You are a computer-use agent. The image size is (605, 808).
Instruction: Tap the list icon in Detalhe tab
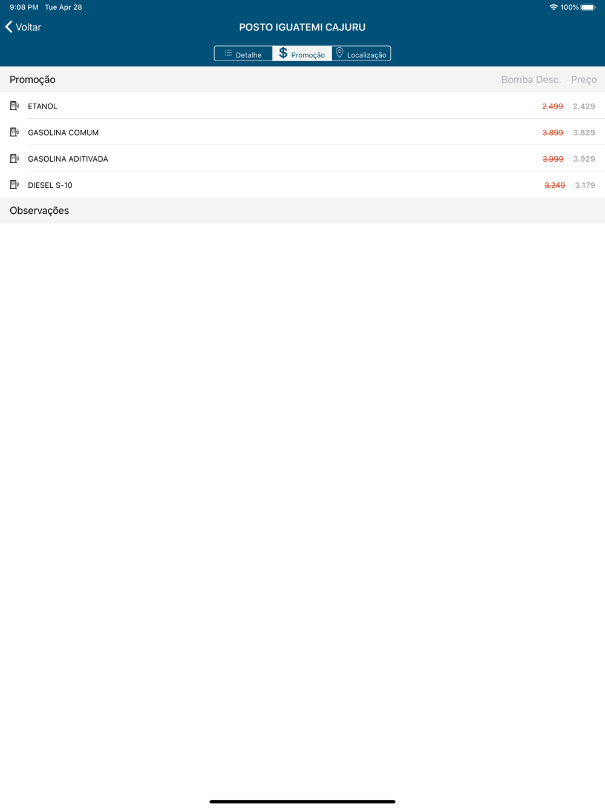228,53
